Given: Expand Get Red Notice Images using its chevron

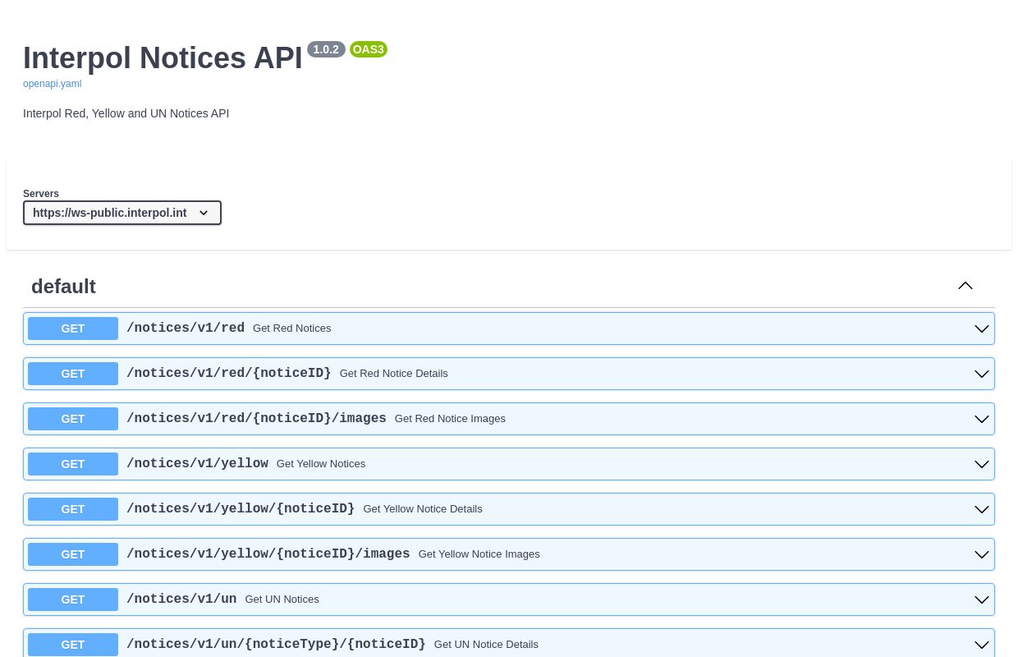Looking at the screenshot, I should click(982, 419).
